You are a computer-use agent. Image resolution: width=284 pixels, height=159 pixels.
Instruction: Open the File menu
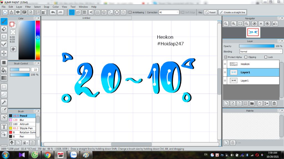(x=3, y=7)
